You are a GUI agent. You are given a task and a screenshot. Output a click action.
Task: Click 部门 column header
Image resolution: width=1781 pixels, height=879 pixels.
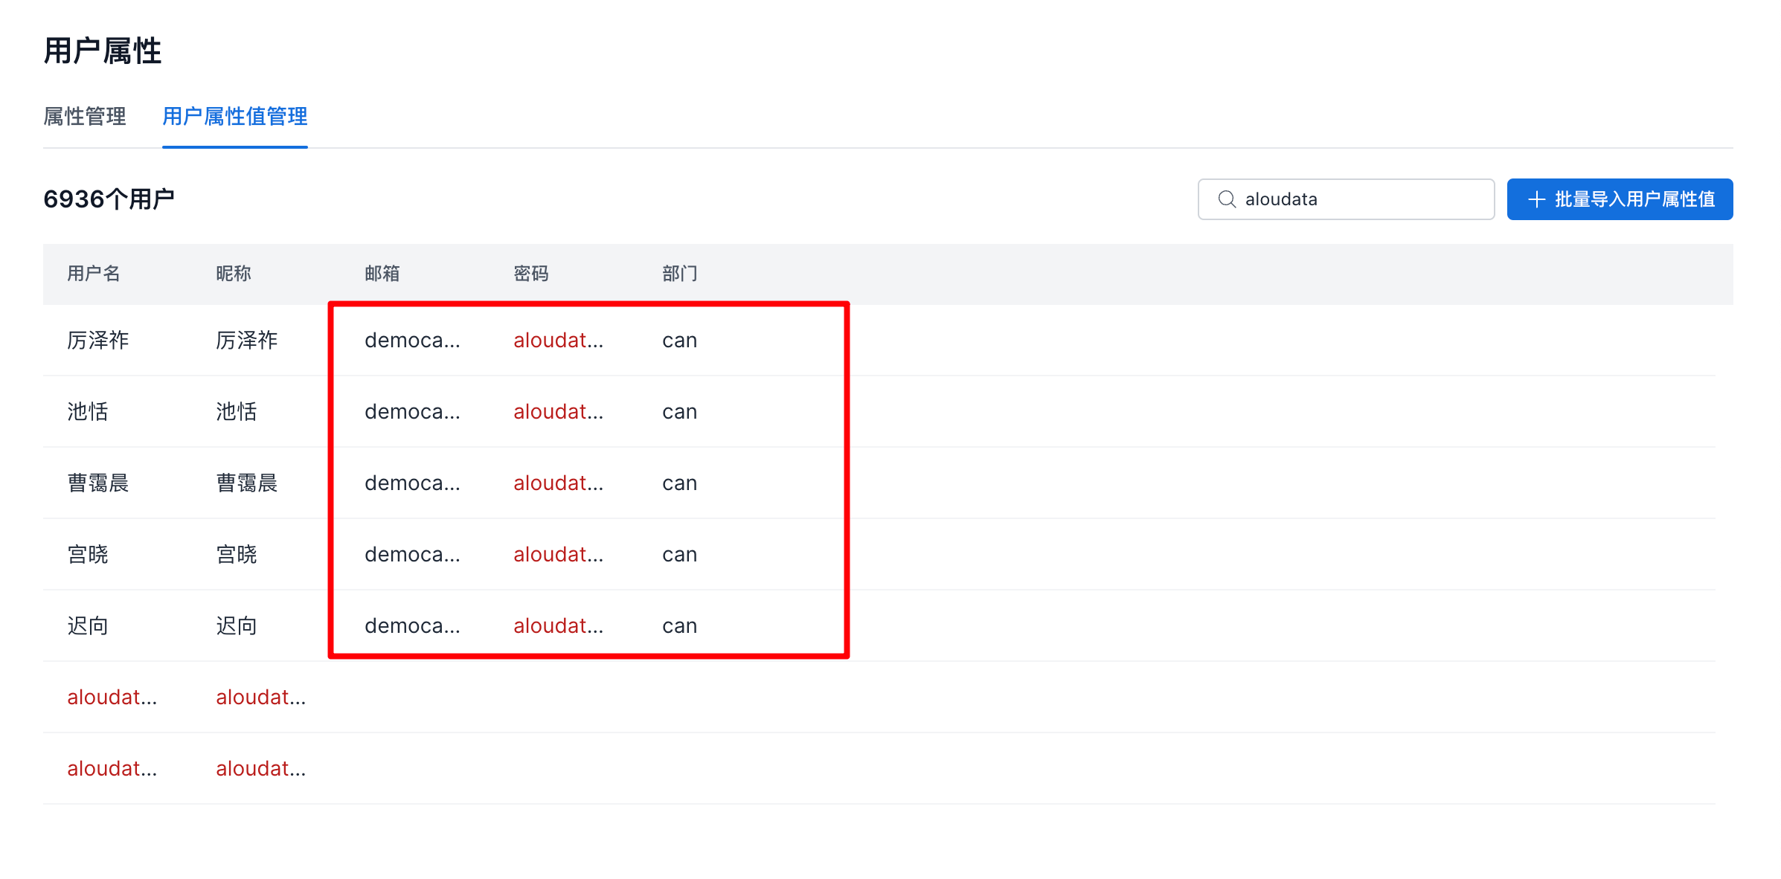[680, 274]
